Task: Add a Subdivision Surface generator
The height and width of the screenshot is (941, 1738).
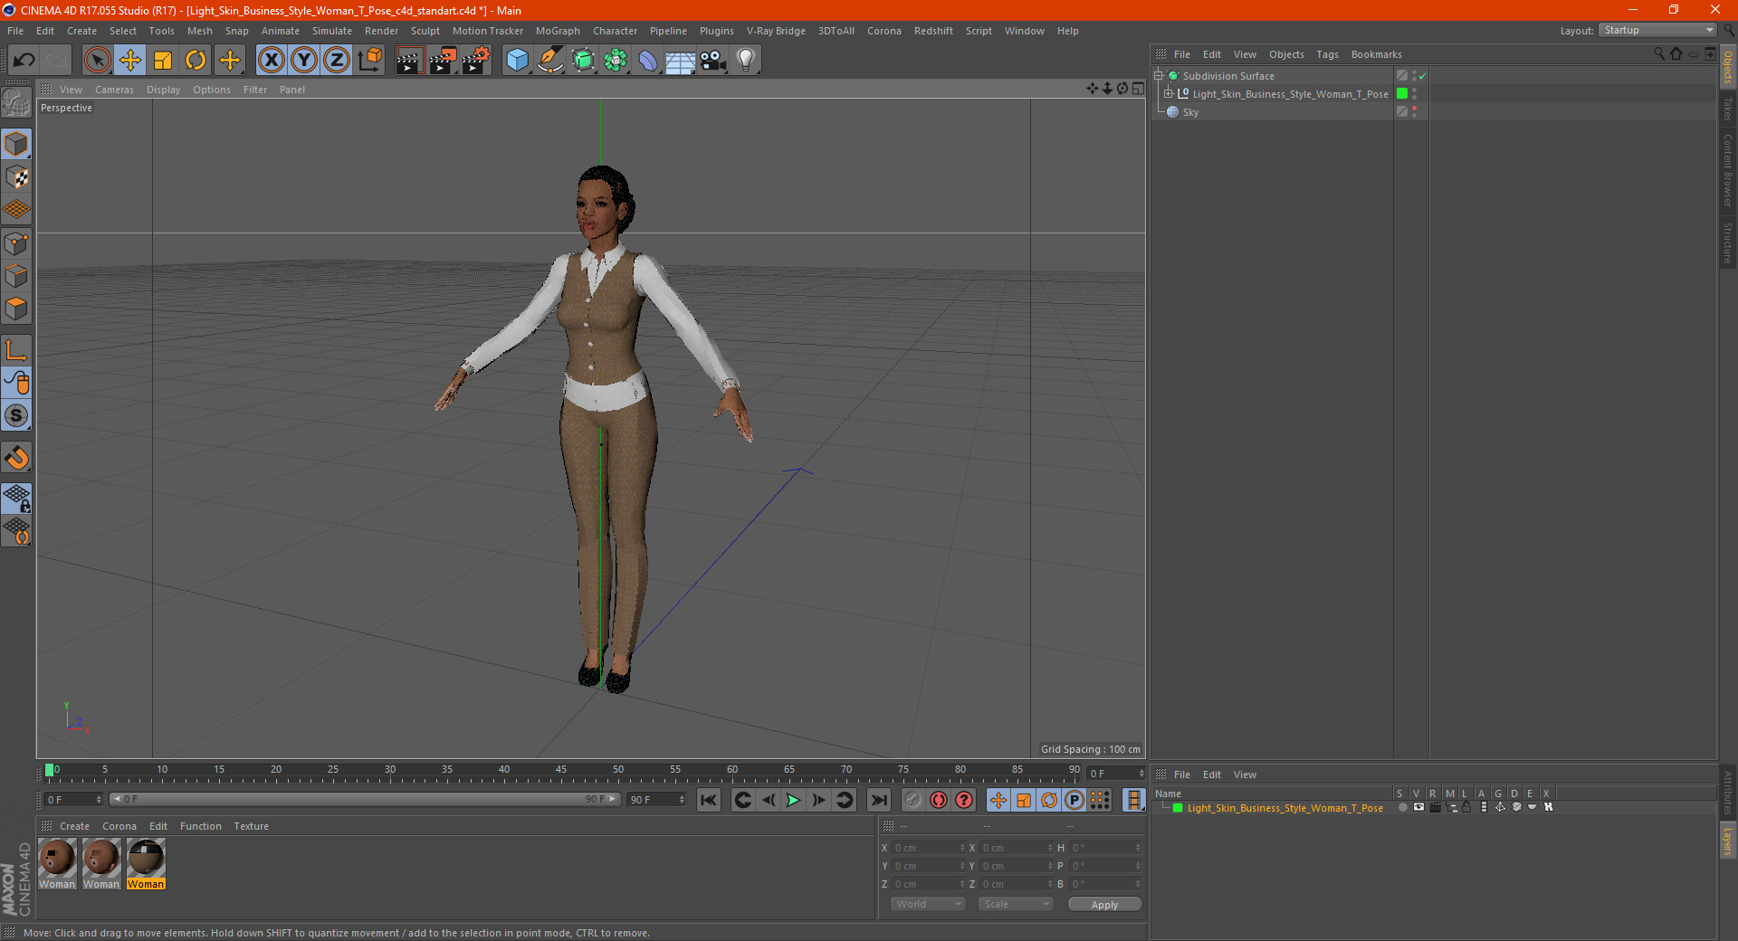Action: [x=583, y=61]
